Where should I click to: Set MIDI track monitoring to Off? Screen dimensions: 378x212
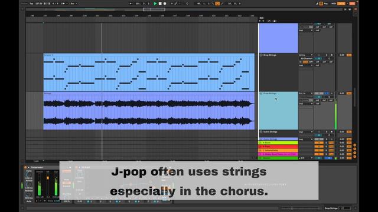pos(311,62)
